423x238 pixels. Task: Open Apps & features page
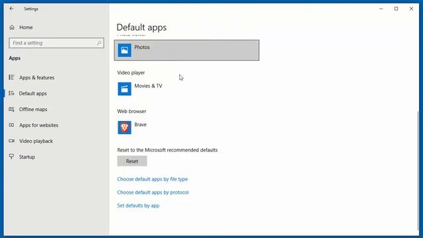37,78
